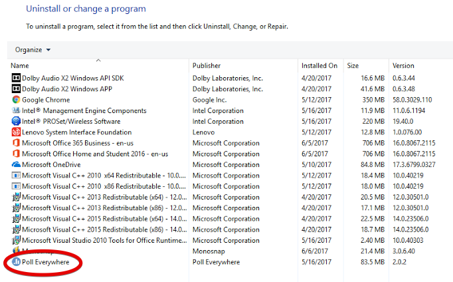Click the Dolby Audio X2 Windows APP icon
The height and width of the screenshot is (282, 453).
tap(16, 89)
